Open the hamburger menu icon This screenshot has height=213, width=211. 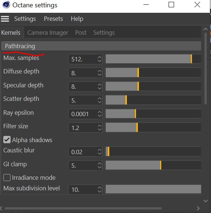5,19
